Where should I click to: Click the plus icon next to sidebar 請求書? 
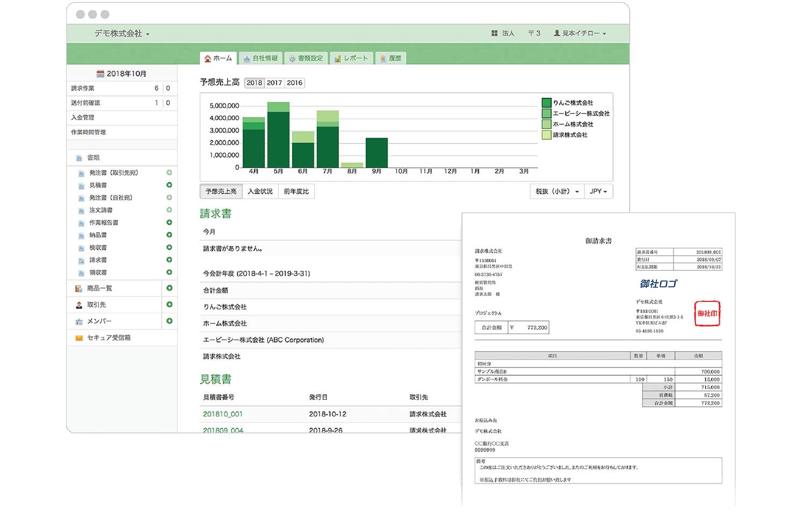click(169, 260)
